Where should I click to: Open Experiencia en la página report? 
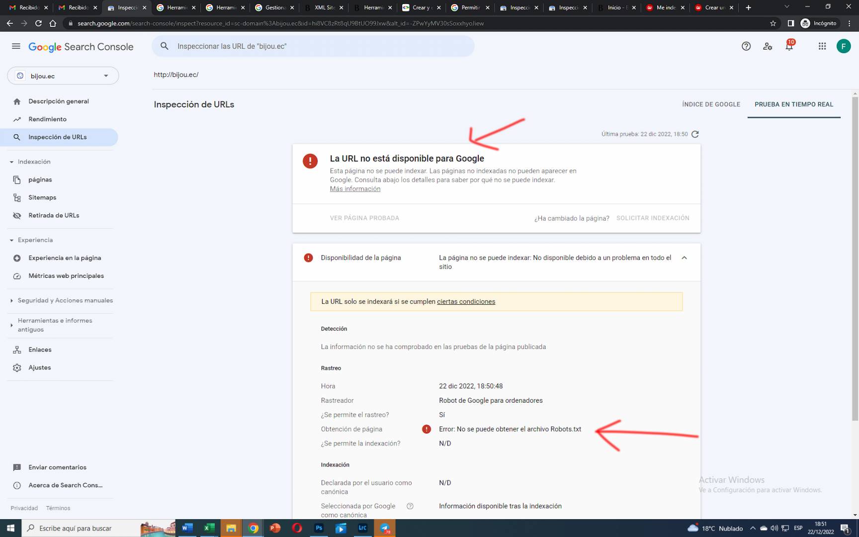click(x=65, y=258)
